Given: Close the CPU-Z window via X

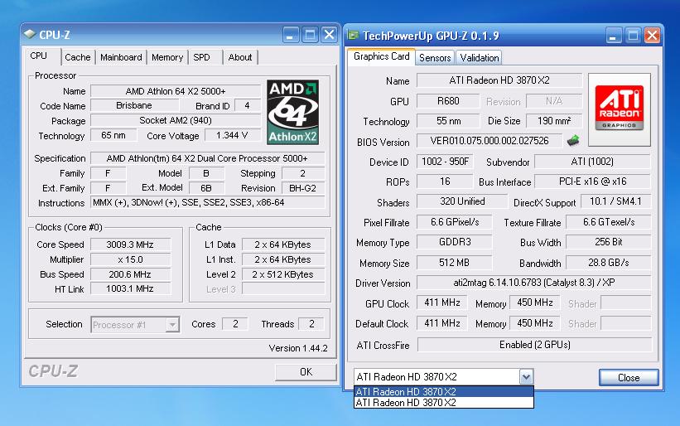Looking at the screenshot, I should [x=329, y=35].
